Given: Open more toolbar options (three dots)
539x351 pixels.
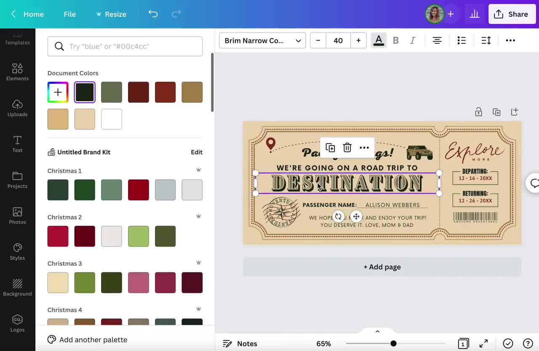Looking at the screenshot, I should tap(510, 40).
